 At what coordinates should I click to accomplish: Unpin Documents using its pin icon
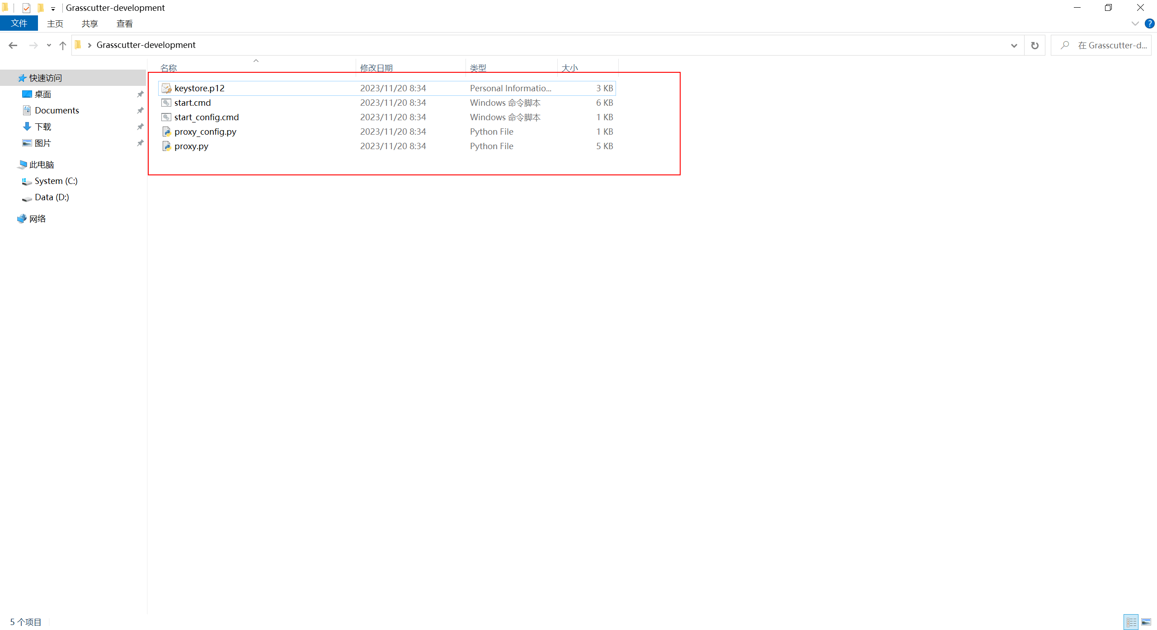click(x=140, y=110)
